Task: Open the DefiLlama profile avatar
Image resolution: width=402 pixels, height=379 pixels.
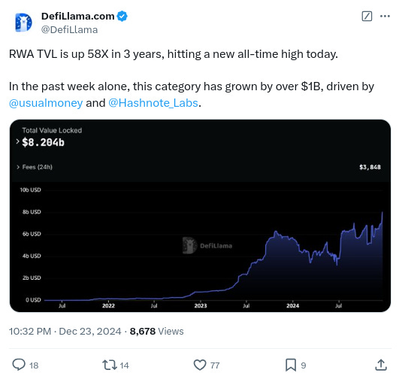Action: pyautogui.click(x=23, y=23)
